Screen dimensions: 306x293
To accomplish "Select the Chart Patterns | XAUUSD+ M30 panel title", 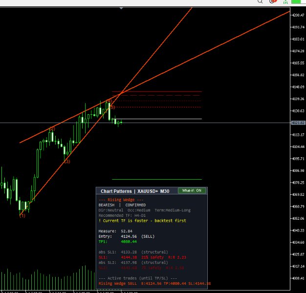I will pos(135,191).
